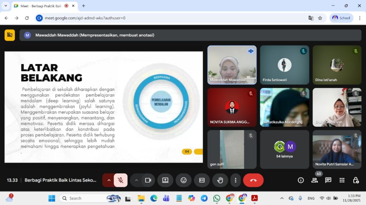This screenshot has width=366, height=205.
Task: Raise your hand in the meeting
Action: [220, 180]
